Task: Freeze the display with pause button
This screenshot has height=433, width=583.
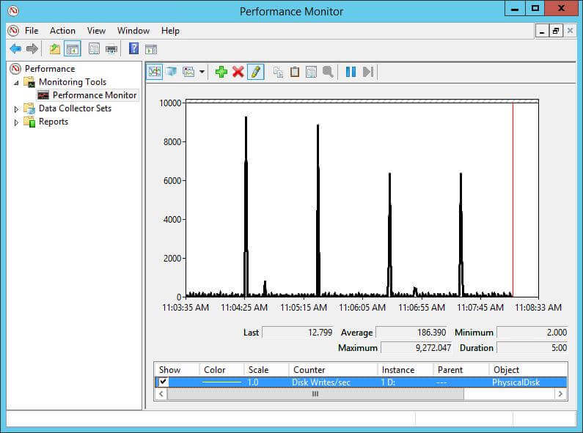Action: [351, 72]
